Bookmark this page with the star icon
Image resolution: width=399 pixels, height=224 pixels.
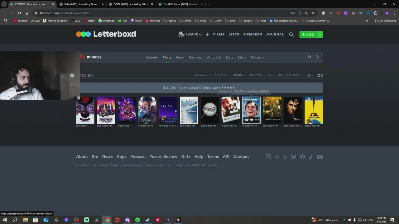click(x=313, y=13)
